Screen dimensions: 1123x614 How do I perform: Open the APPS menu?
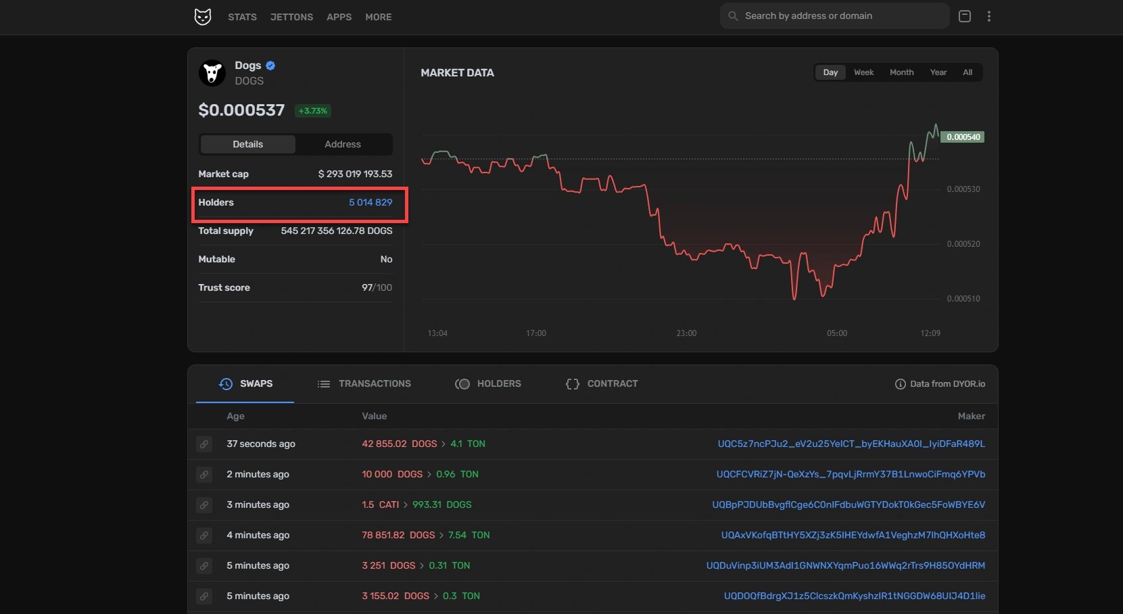click(339, 17)
